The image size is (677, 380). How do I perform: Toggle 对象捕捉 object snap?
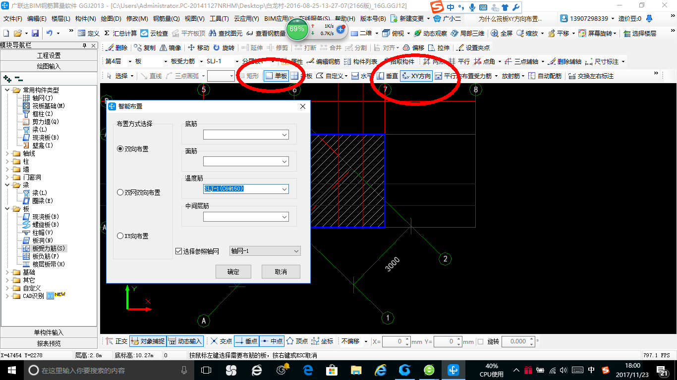pos(148,341)
